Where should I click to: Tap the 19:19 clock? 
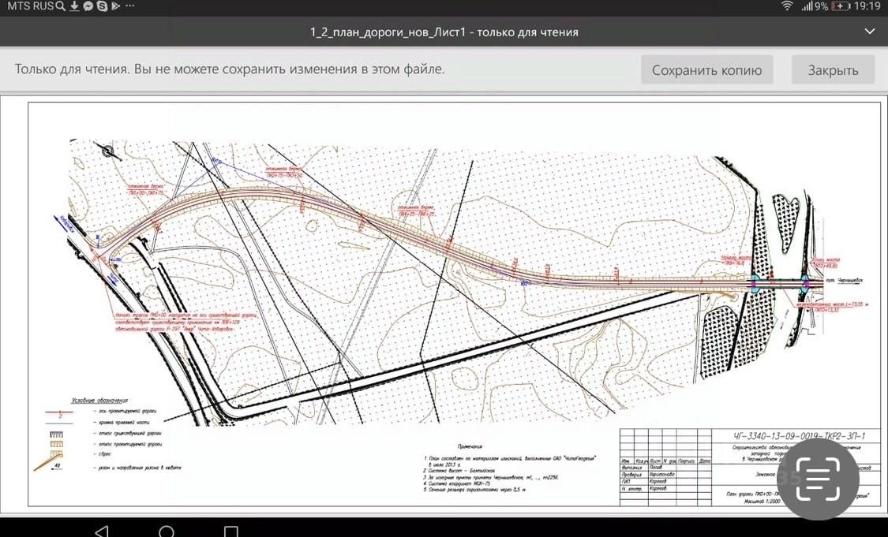click(867, 6)
